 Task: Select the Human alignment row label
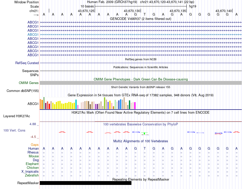point(33,148)
